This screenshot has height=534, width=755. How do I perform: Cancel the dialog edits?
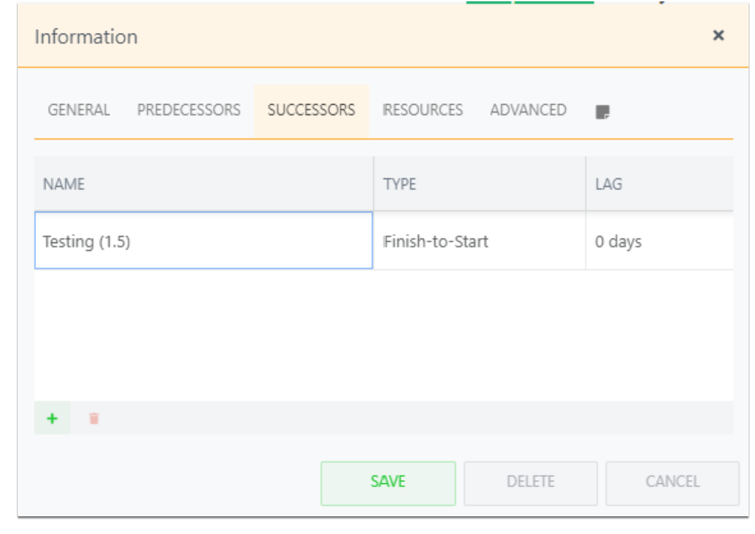(673, 483)
